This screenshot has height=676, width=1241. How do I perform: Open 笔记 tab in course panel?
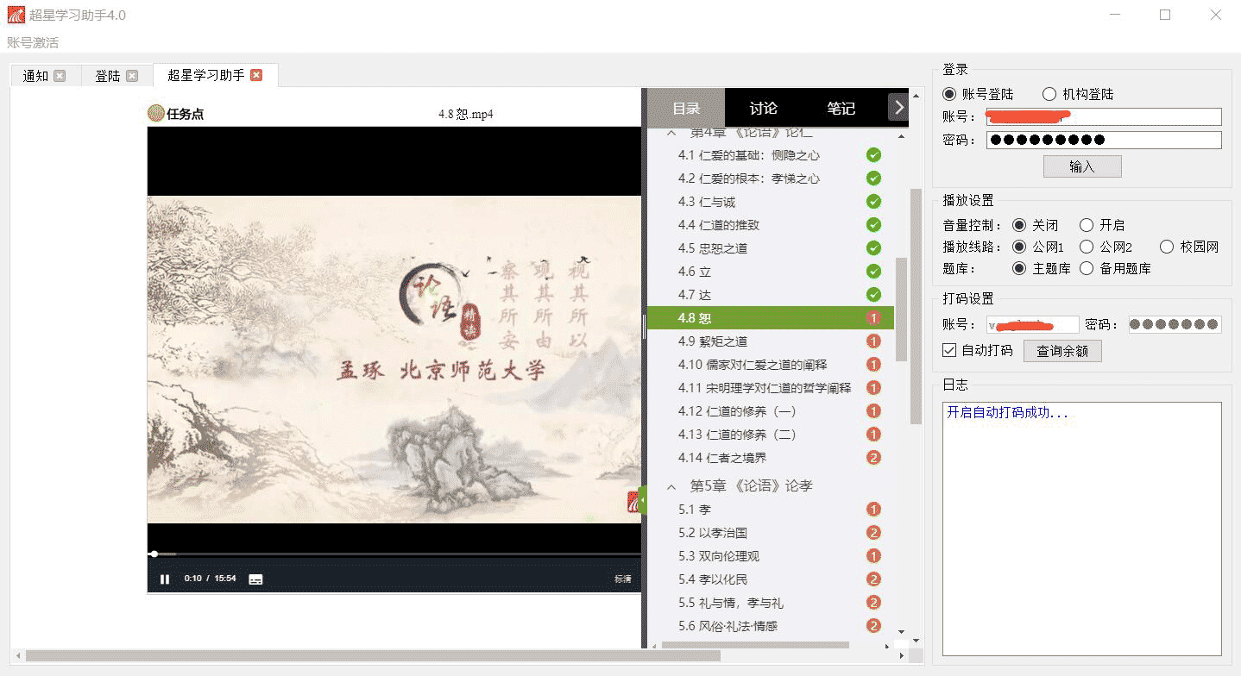[x=841, y=108]
